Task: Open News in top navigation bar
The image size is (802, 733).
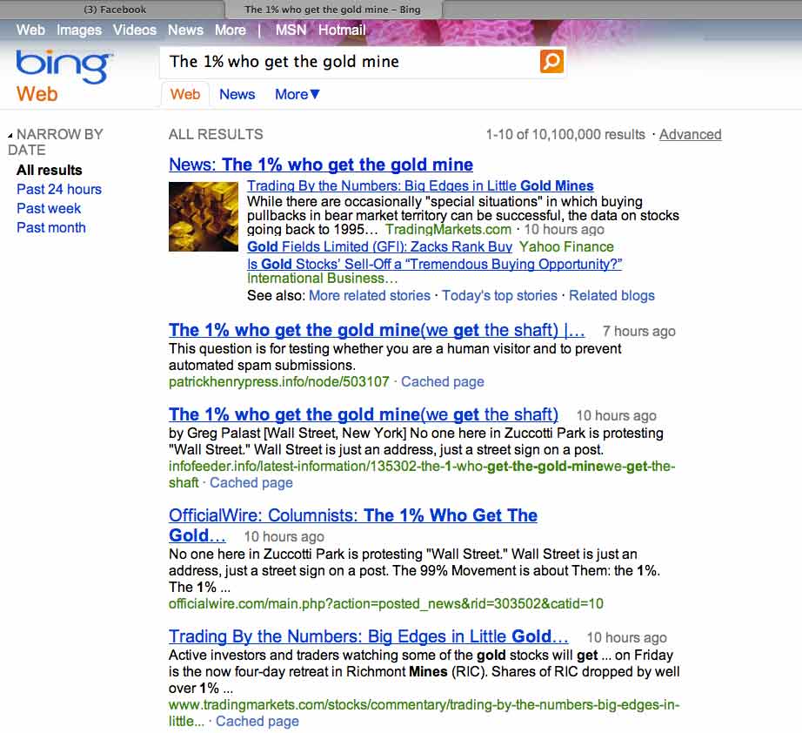Action: tap(185, 30)
